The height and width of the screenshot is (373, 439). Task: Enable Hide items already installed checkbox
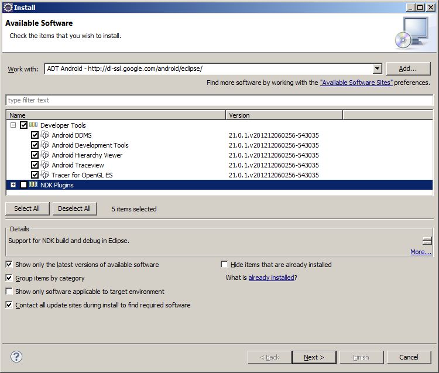point(224,264)
